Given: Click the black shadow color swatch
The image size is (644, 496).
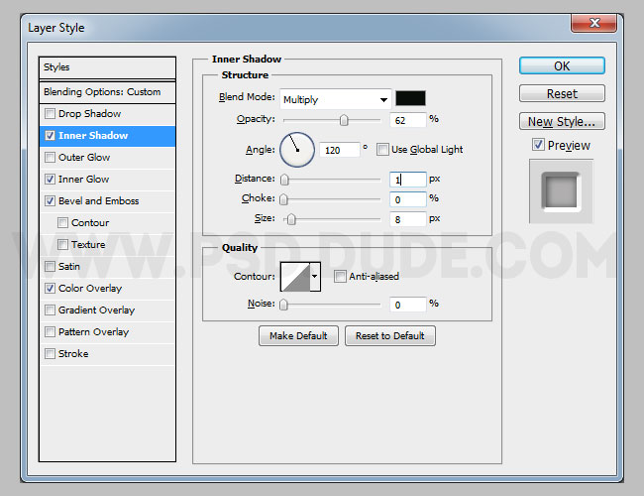Looking at the screenshot, I should pyautogui.click(x=410, y=98).
